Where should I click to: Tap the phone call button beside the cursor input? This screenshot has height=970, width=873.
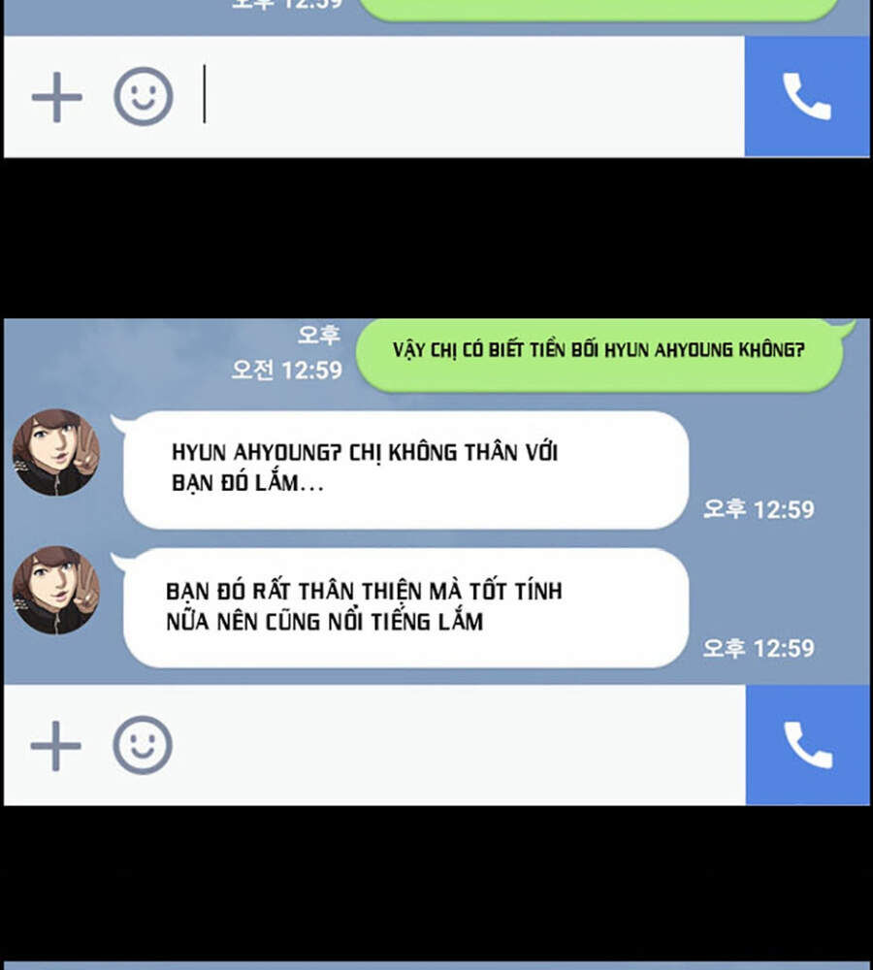pyautogui.click(x=807, y=96)
